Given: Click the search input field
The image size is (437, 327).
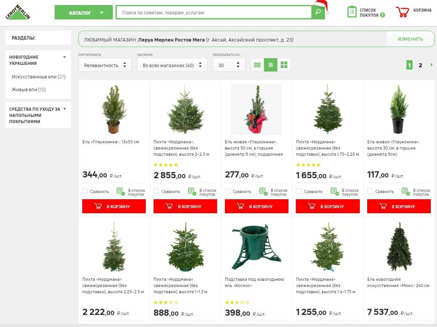Looking at the screenshot, I should [214, 12].
